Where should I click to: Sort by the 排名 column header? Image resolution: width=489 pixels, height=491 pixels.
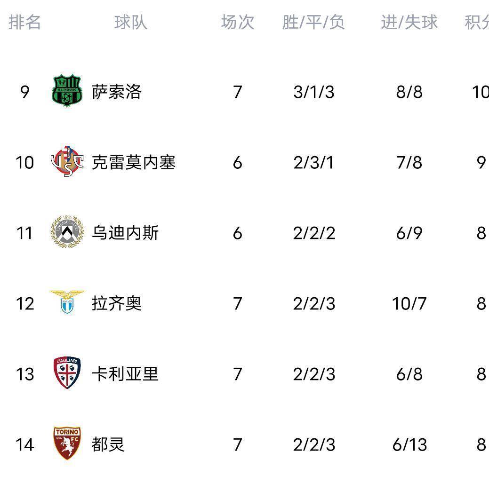click(24, 22)
